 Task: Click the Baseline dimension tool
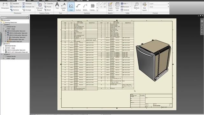pyautogui.click(x=15, y=4)
